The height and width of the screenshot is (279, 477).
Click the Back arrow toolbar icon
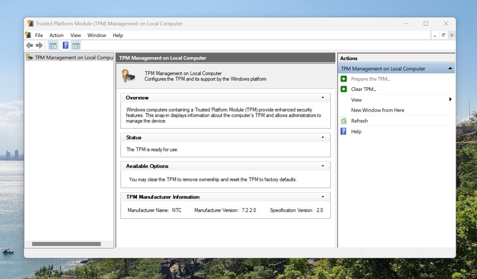coord(29,45)
